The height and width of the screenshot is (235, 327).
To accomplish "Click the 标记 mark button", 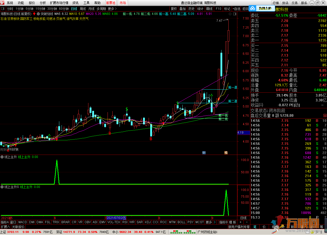I will point(227,9).
